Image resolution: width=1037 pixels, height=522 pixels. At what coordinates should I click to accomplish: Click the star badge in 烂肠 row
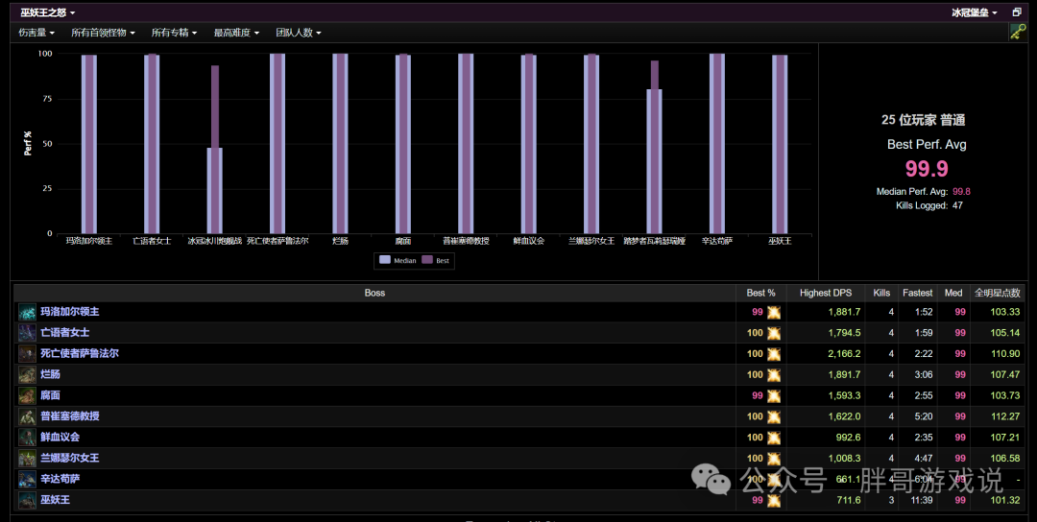click(774, 374)
